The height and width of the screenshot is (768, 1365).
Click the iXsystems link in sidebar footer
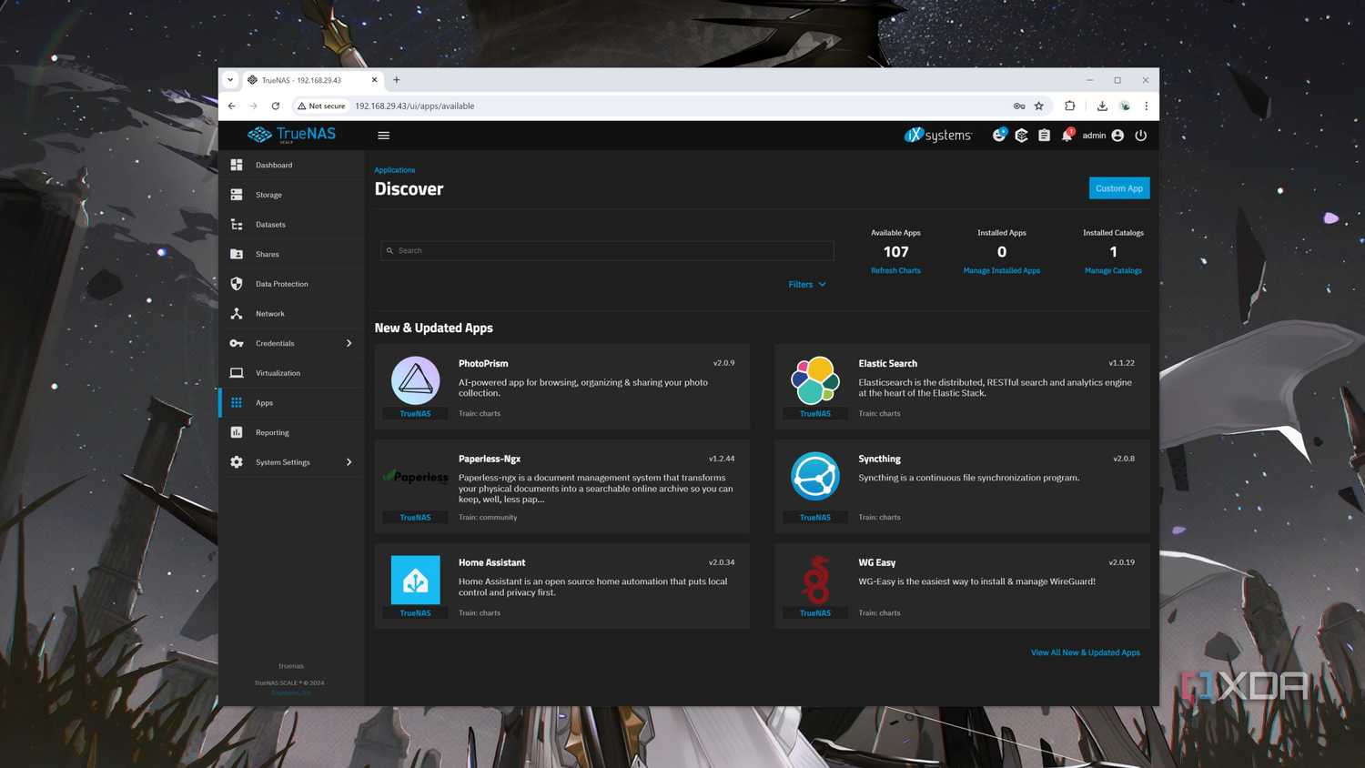click(291, 692)
